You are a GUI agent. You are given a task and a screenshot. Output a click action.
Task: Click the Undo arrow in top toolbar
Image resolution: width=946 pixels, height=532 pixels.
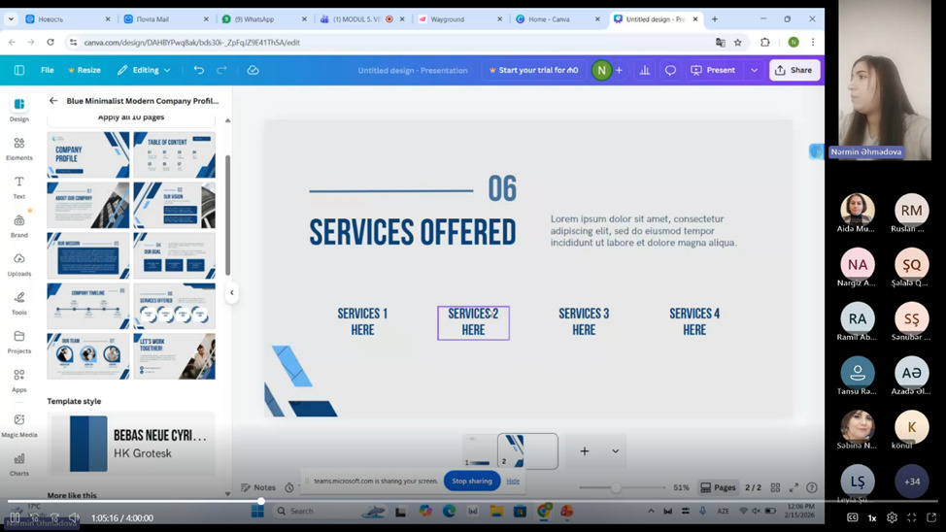click(199, 70)
